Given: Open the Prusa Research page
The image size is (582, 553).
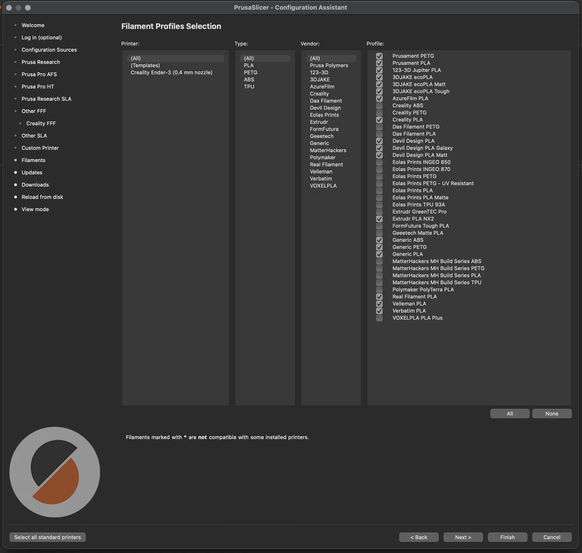Looking at the screenshot, I should (41, 62).
